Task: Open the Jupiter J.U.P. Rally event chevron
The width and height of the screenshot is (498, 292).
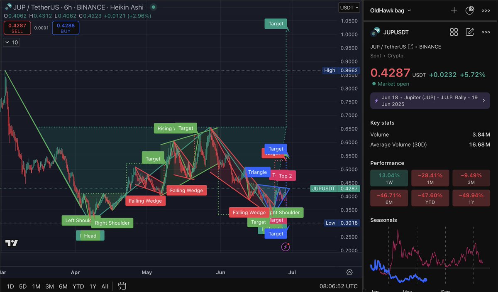Action: click(484, 101)
